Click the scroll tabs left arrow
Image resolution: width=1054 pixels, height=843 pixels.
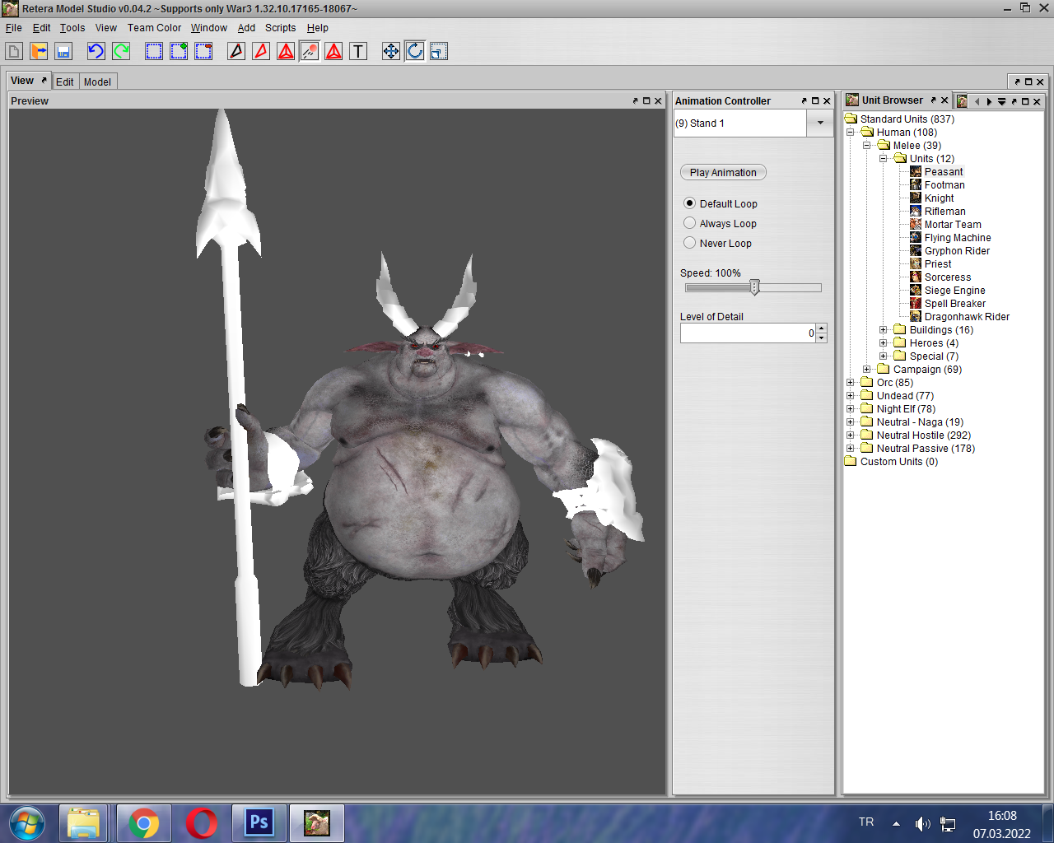[x=977, y=102]
